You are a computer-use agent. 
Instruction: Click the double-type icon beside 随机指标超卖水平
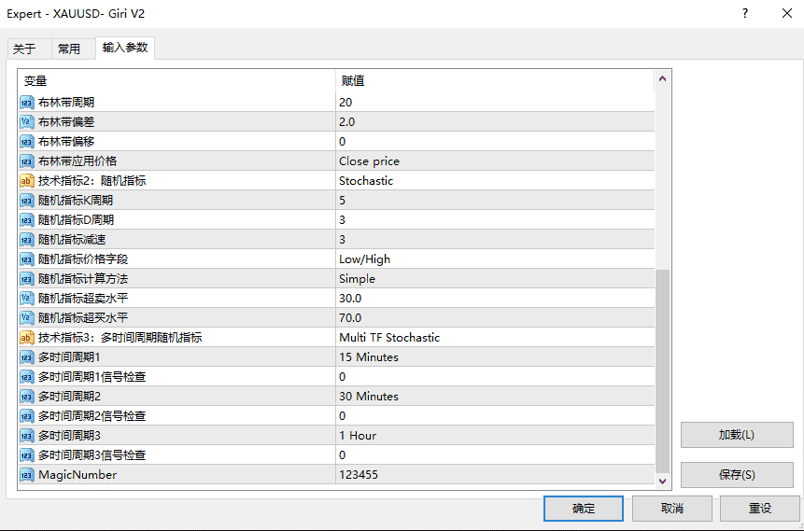(27, 298)
